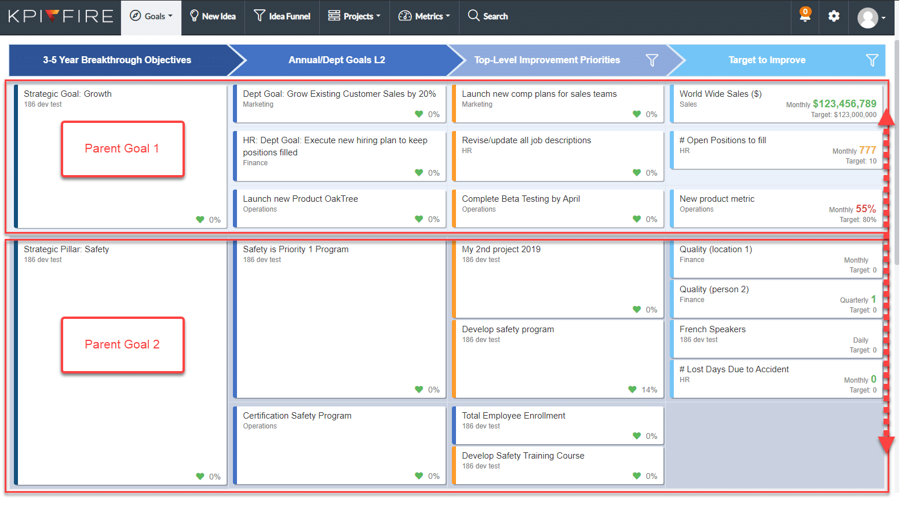
Task: Open the Goals compass menu
Action: coord(151,17)
